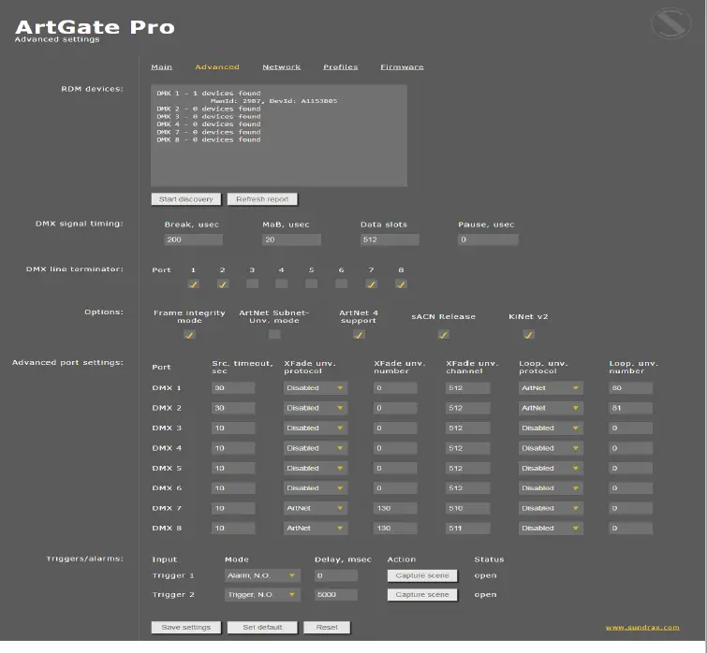Toggle DMX line terminator port 1
The image size is (707, 653).
pos(193,283)
